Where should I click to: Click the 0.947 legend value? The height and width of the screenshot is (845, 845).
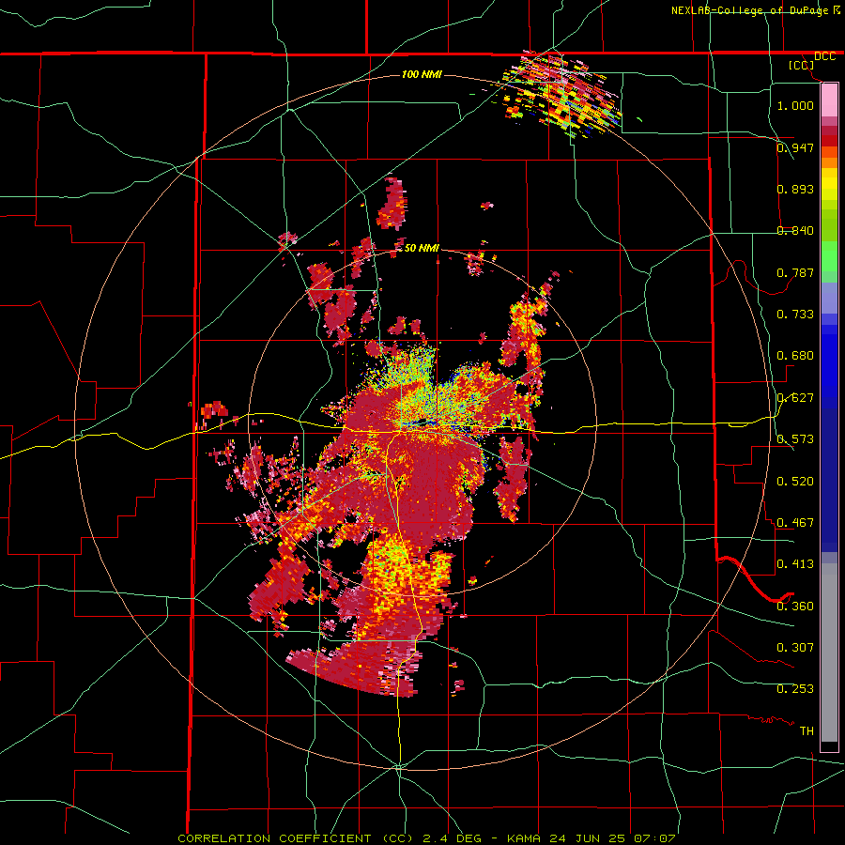click(x=795, y=147)
